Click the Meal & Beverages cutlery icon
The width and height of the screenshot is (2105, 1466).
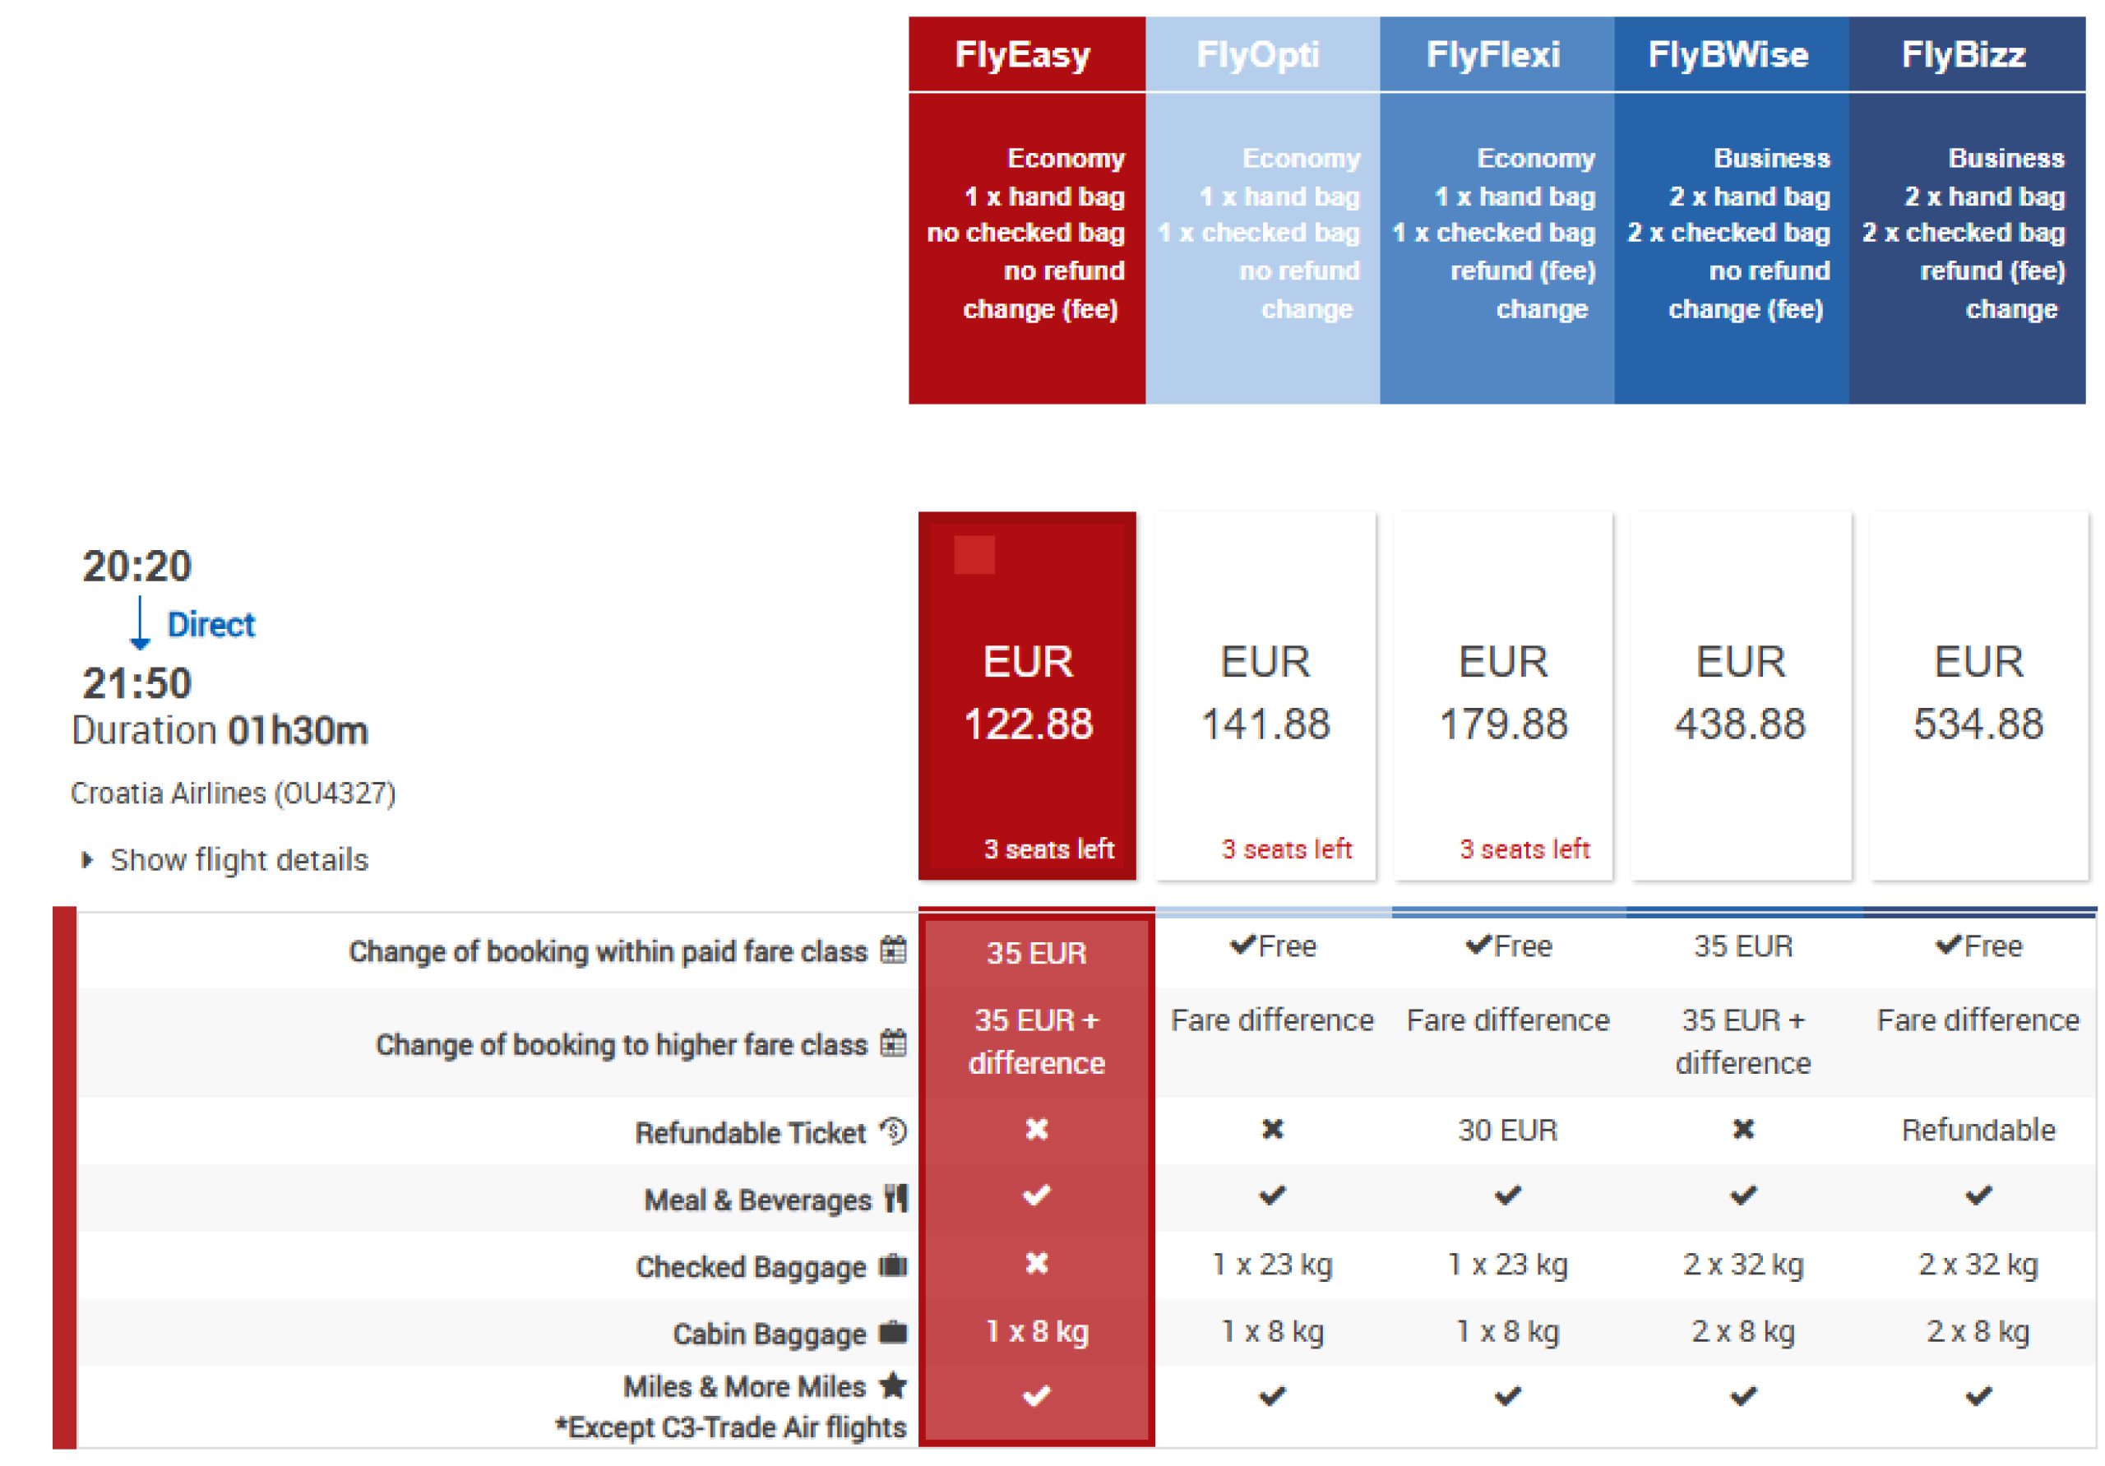(x=895, y=1198)
